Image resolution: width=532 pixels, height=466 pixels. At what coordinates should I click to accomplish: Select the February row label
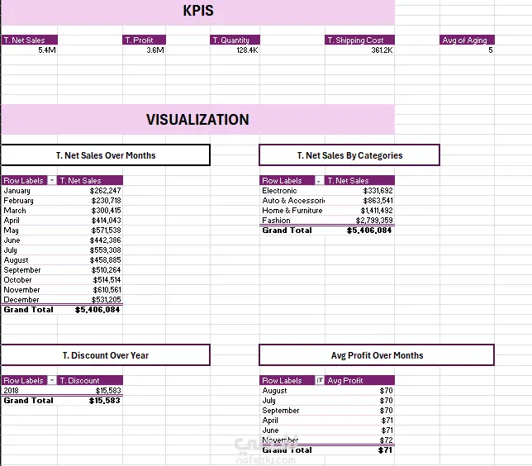[x=30, y=200]
